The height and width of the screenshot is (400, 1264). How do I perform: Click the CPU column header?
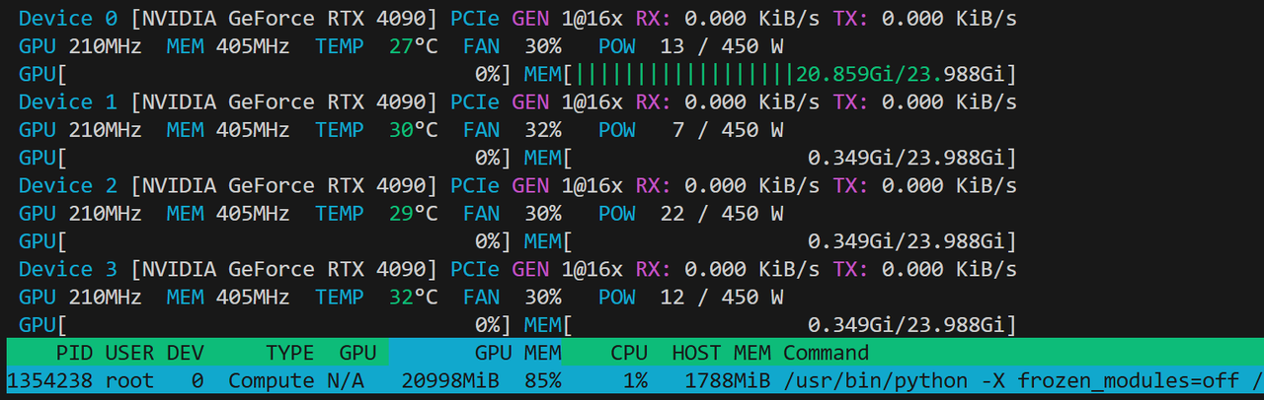[628, 353]
